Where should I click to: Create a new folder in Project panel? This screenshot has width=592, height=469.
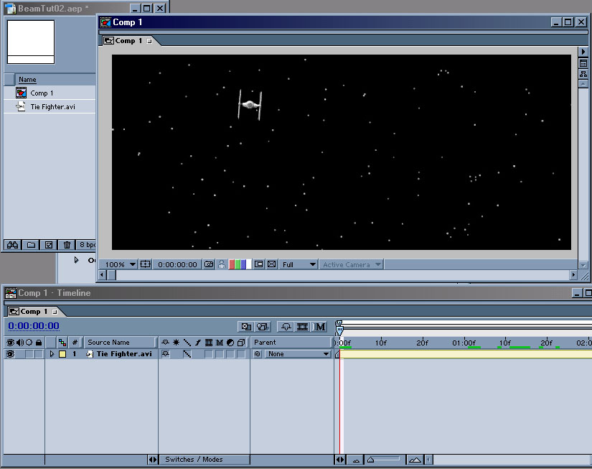(31, 245)
